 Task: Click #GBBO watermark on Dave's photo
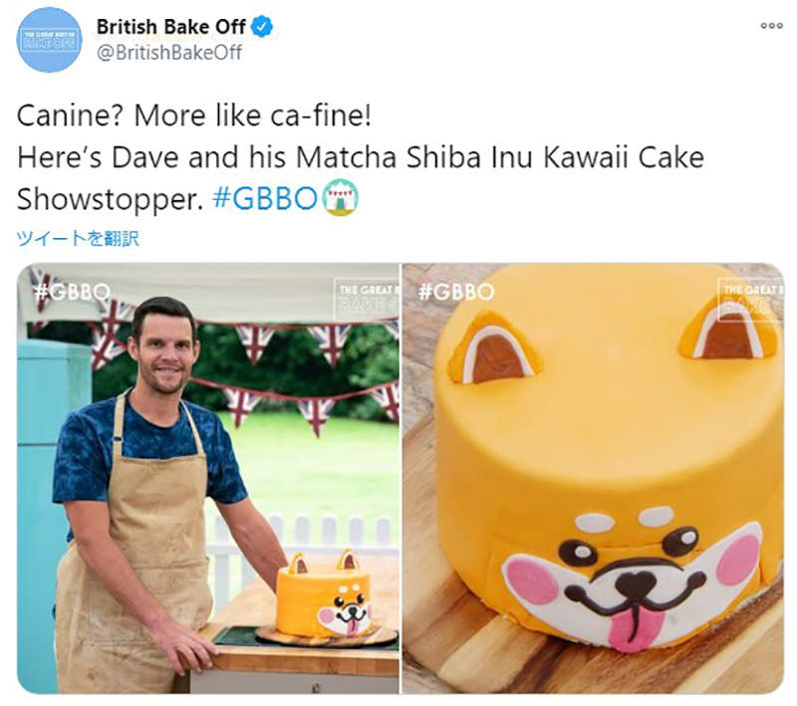(x=71, y=292)
